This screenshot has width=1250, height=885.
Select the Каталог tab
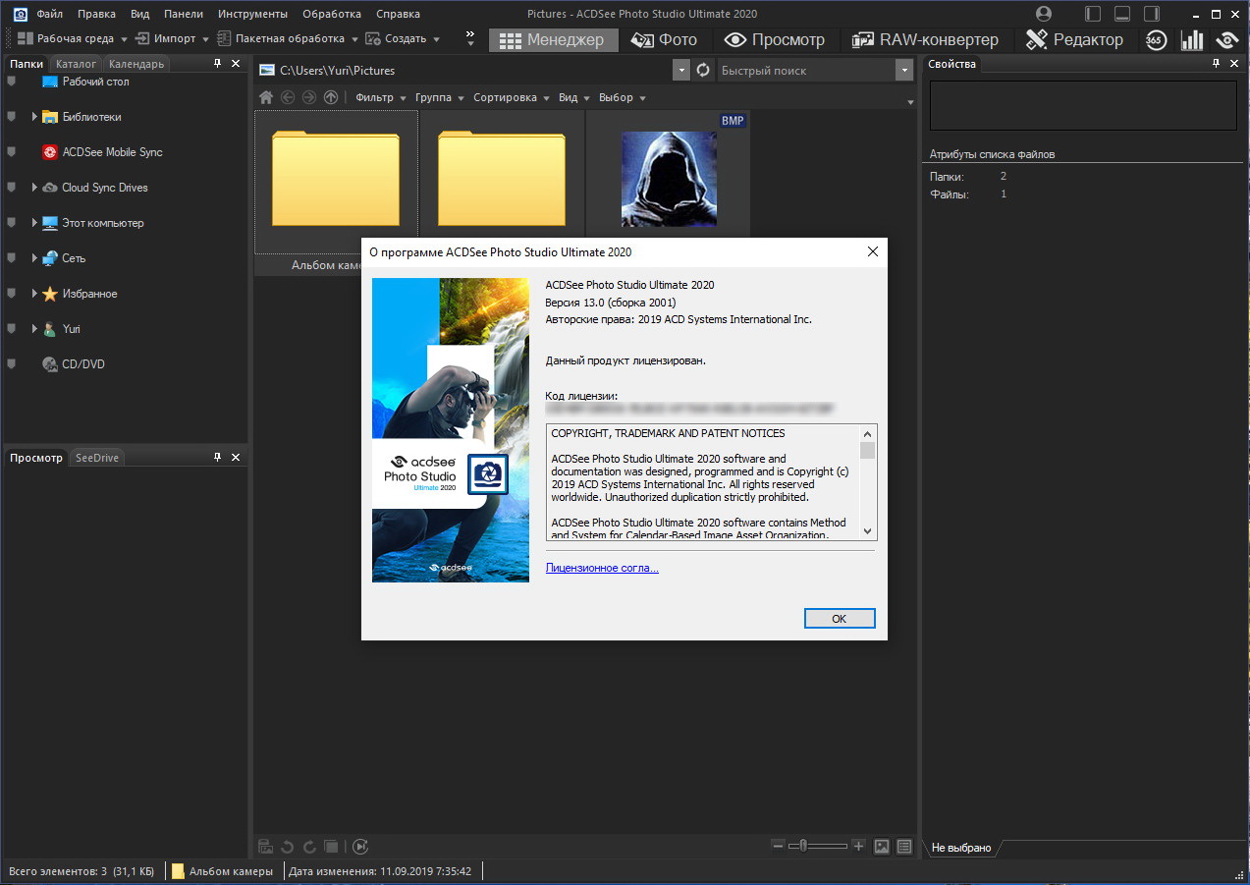(x=77, y=64)
